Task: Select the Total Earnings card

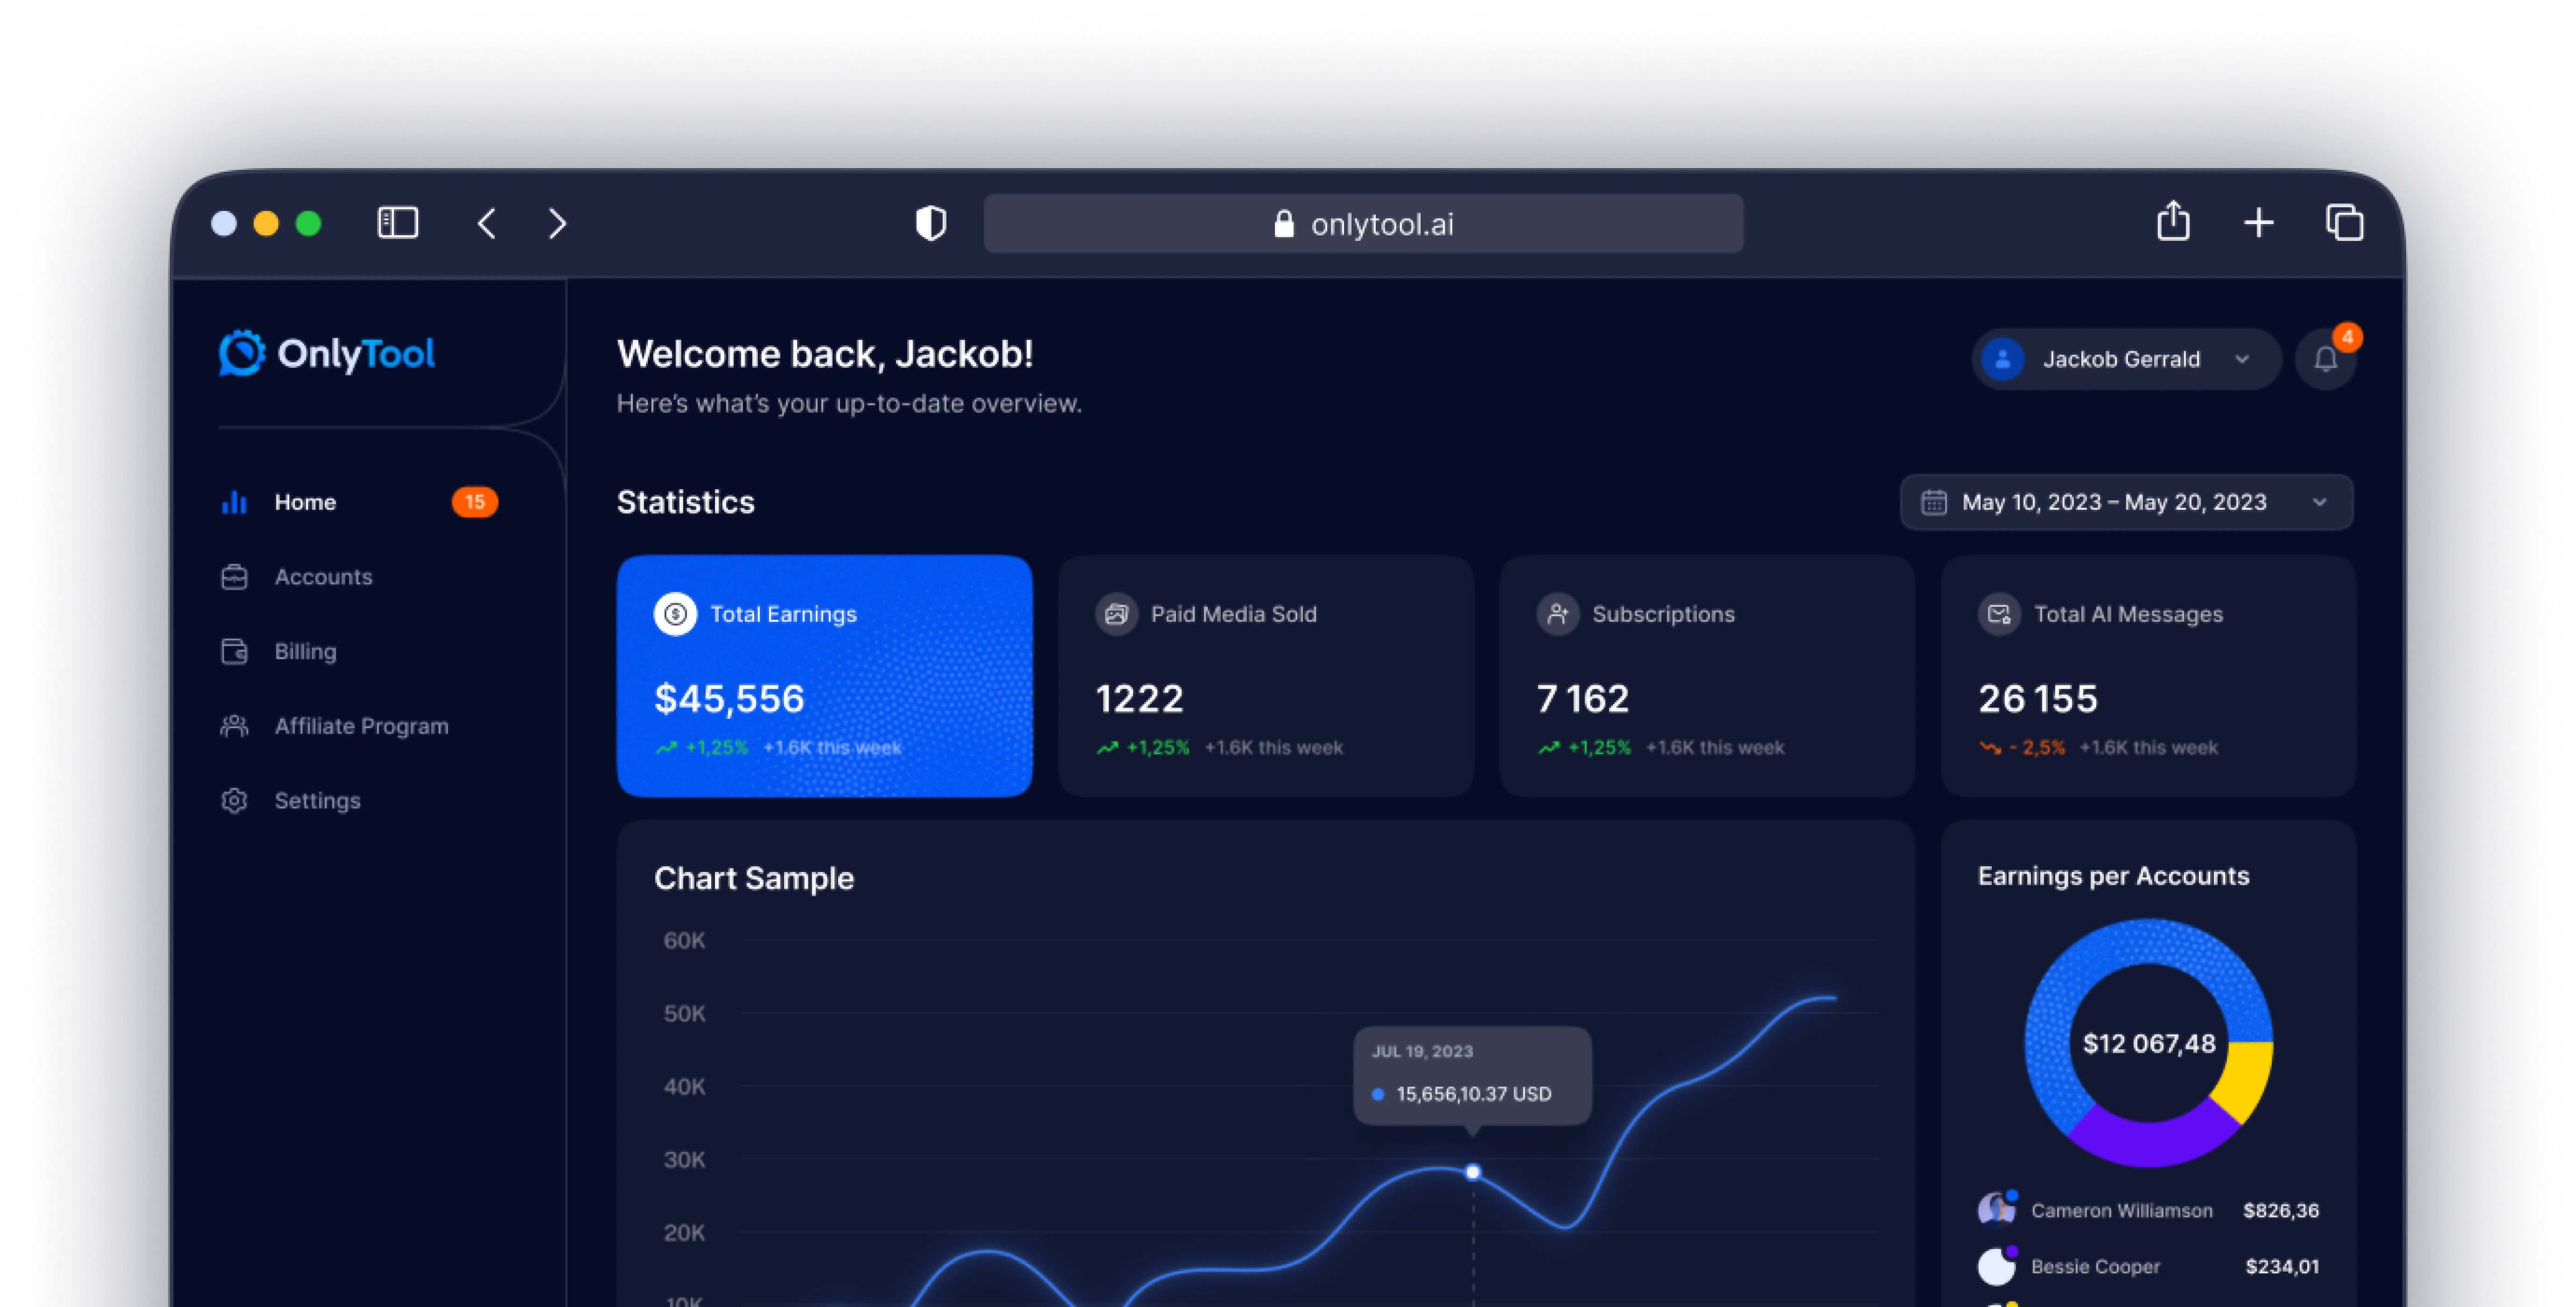Action: pyautogui.click(x=824, y=676)
